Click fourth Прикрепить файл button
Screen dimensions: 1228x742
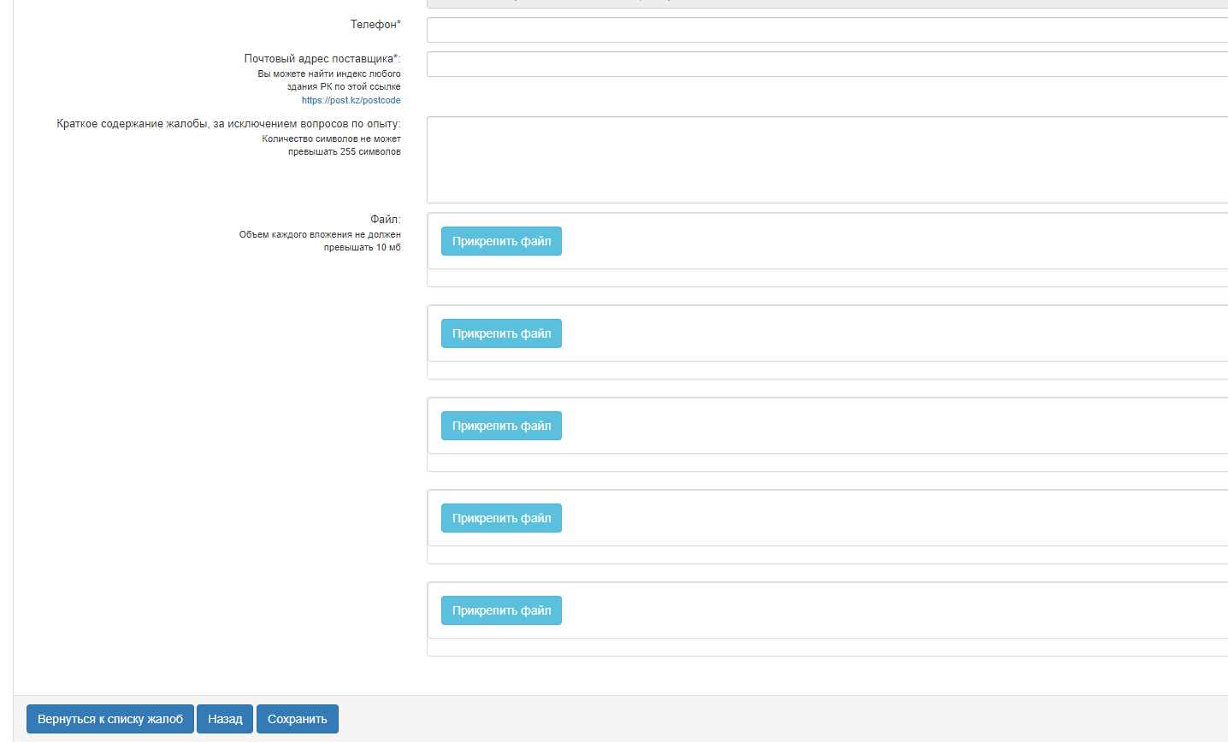click(x=501, y=518)
